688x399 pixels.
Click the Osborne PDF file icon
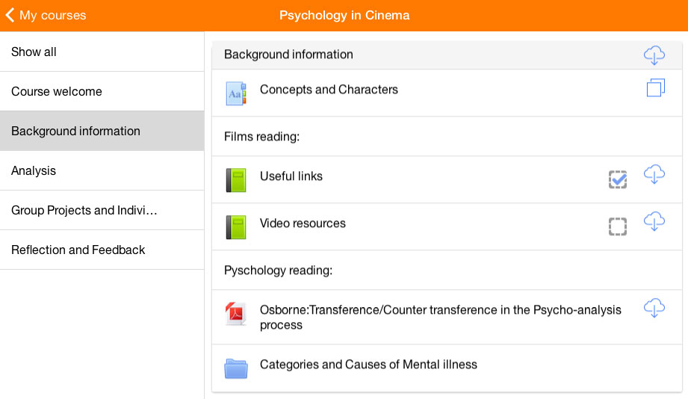236,314
